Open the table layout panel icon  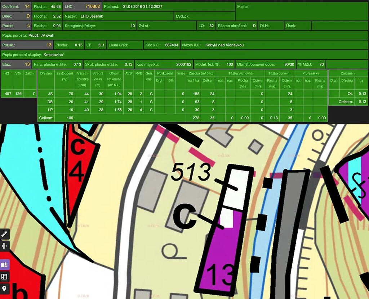pos(5,276)
